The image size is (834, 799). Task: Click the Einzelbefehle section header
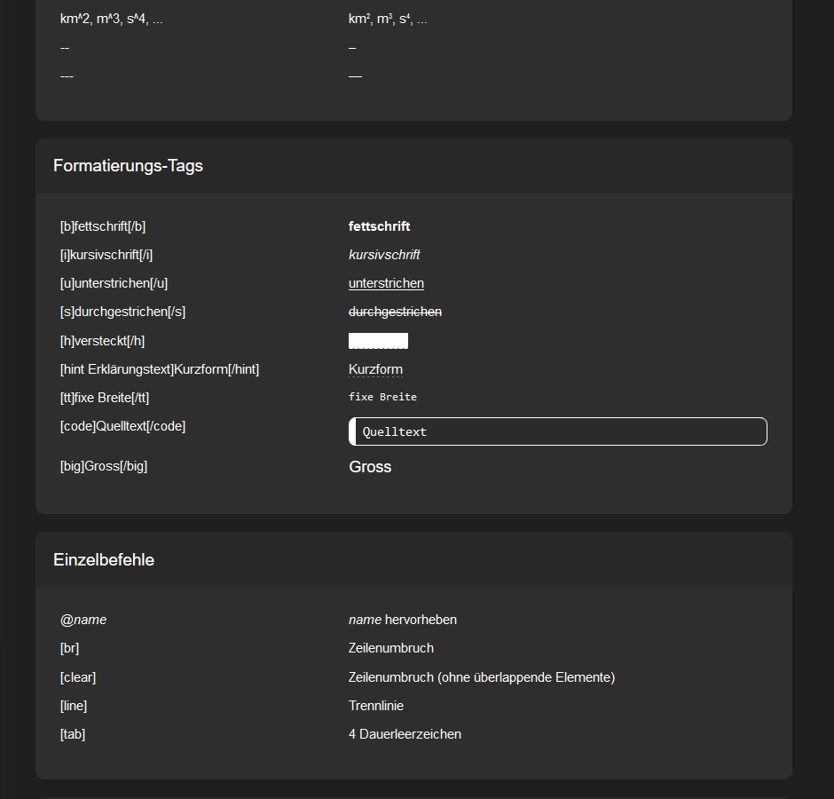[104, 560]
